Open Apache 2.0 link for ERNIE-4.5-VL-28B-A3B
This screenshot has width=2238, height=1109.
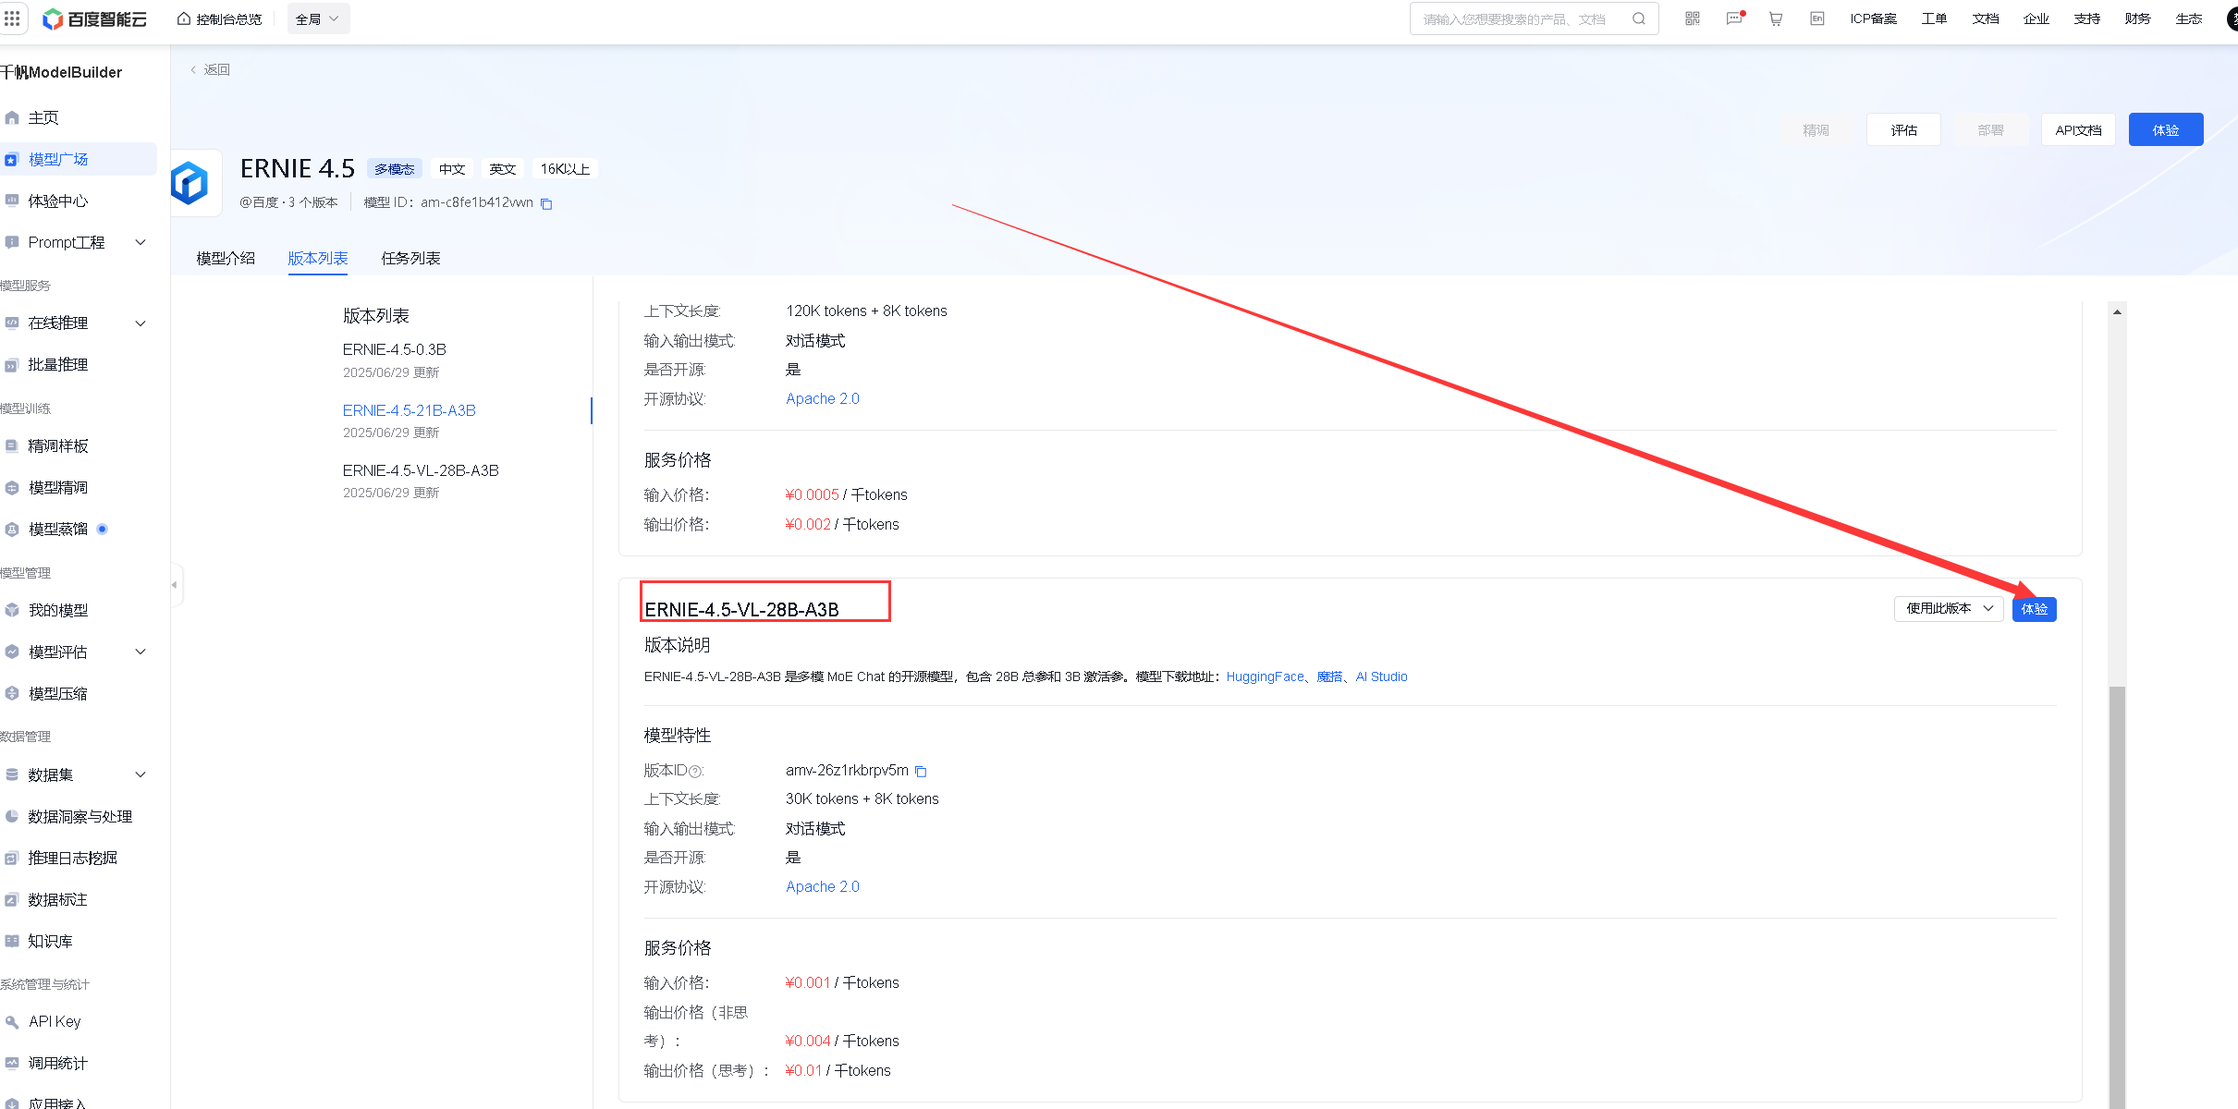822,886
